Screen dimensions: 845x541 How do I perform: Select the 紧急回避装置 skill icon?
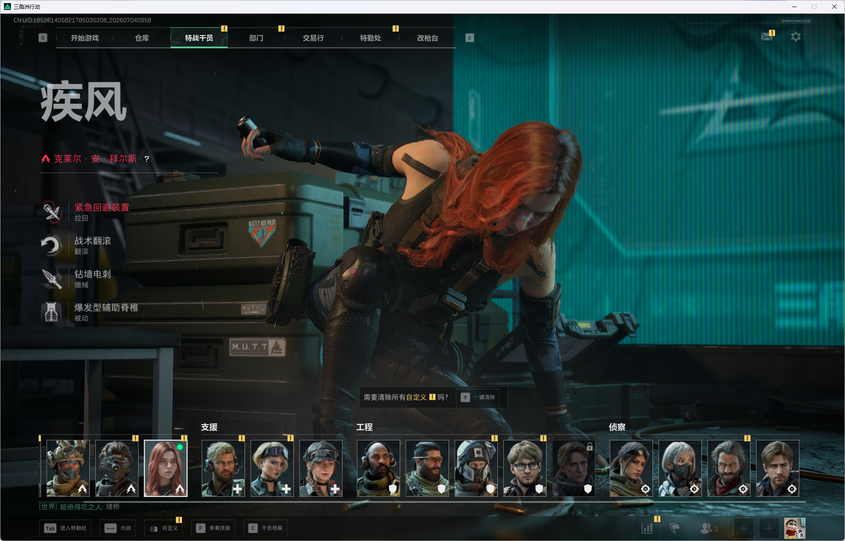[52, 212]
